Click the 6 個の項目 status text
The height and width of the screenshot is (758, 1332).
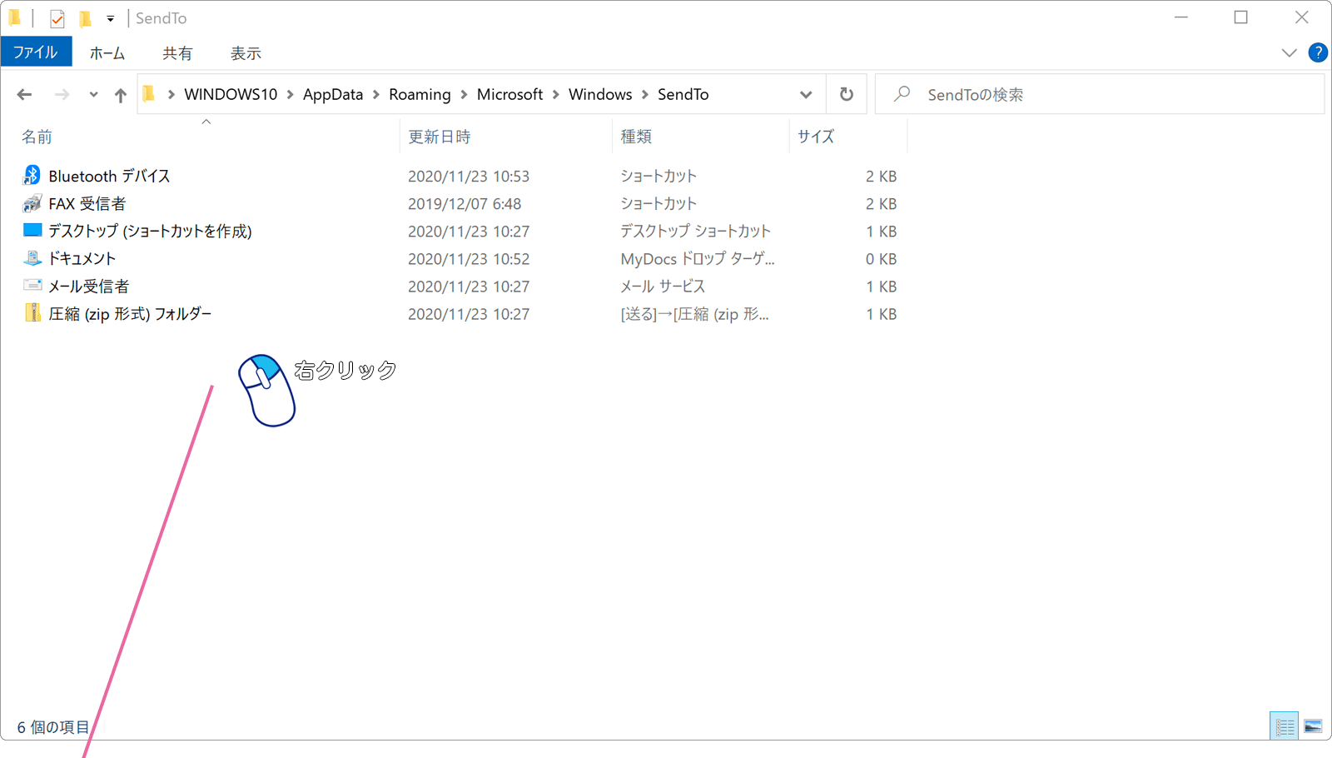pyautogui.click(x=53, y=727)
